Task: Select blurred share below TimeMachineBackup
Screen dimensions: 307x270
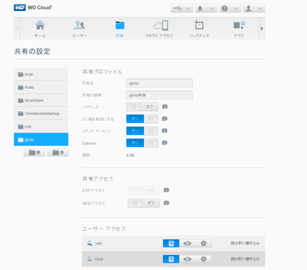Action: [41, 126]
